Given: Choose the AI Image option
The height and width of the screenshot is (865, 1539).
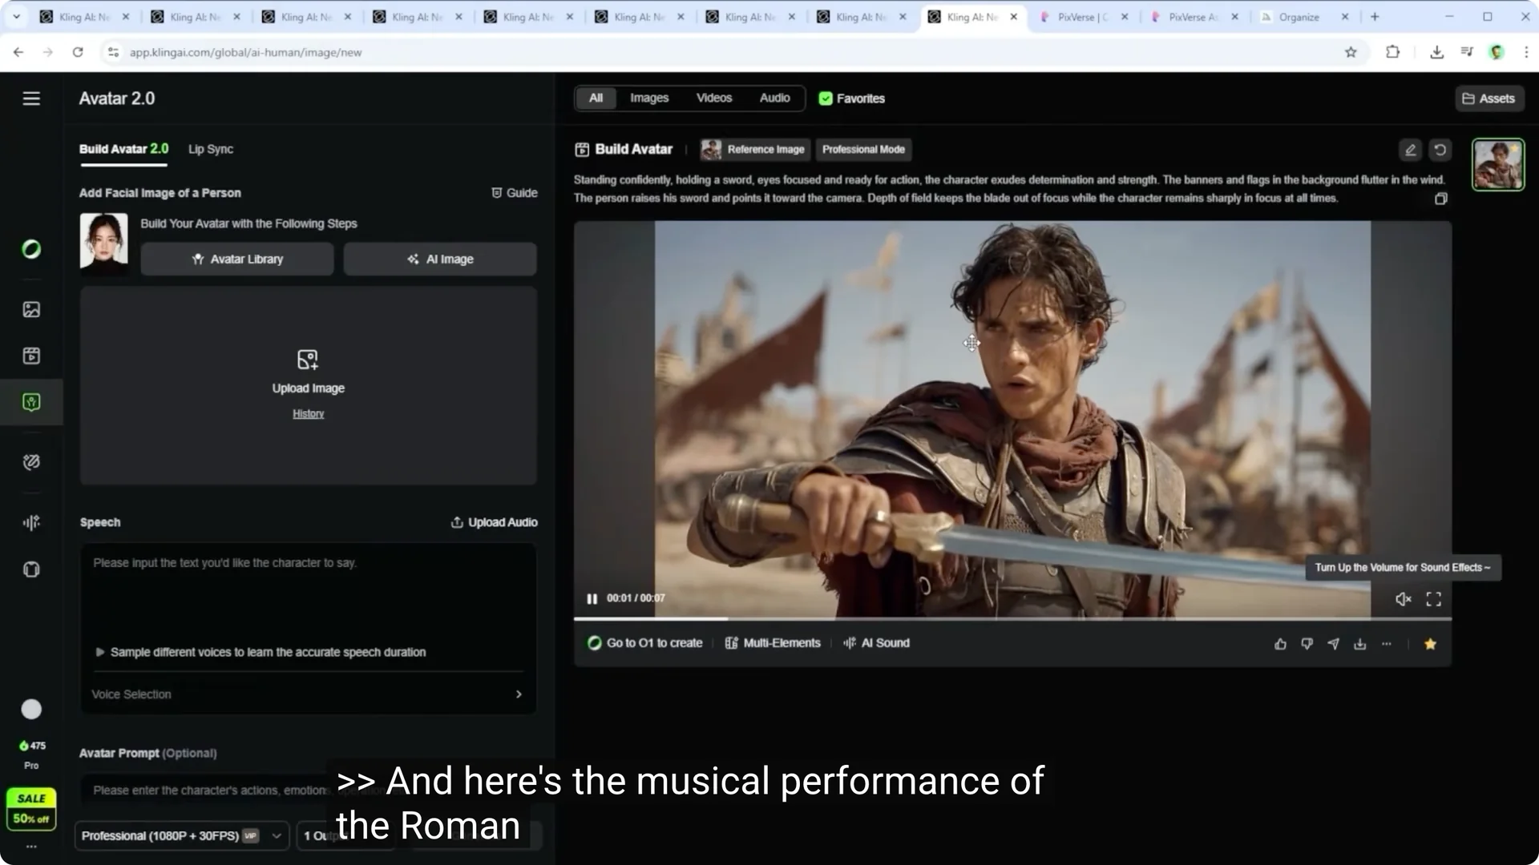Looking at the screenshot, I should [440, 259].
